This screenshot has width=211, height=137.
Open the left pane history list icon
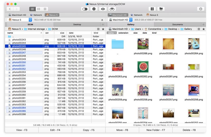98,29
